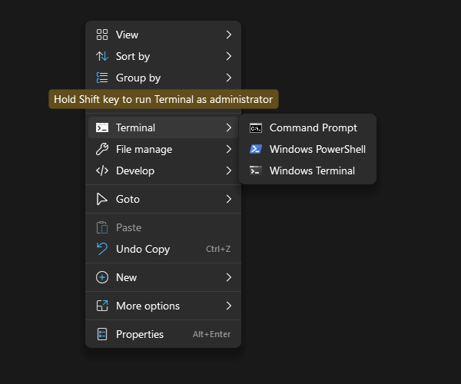Viewport: 461px width, 384px height.
Task: Expand the More options submenu chevron
Action: click(229, 306)
